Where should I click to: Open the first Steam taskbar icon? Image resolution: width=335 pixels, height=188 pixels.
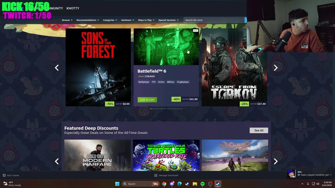187,184
